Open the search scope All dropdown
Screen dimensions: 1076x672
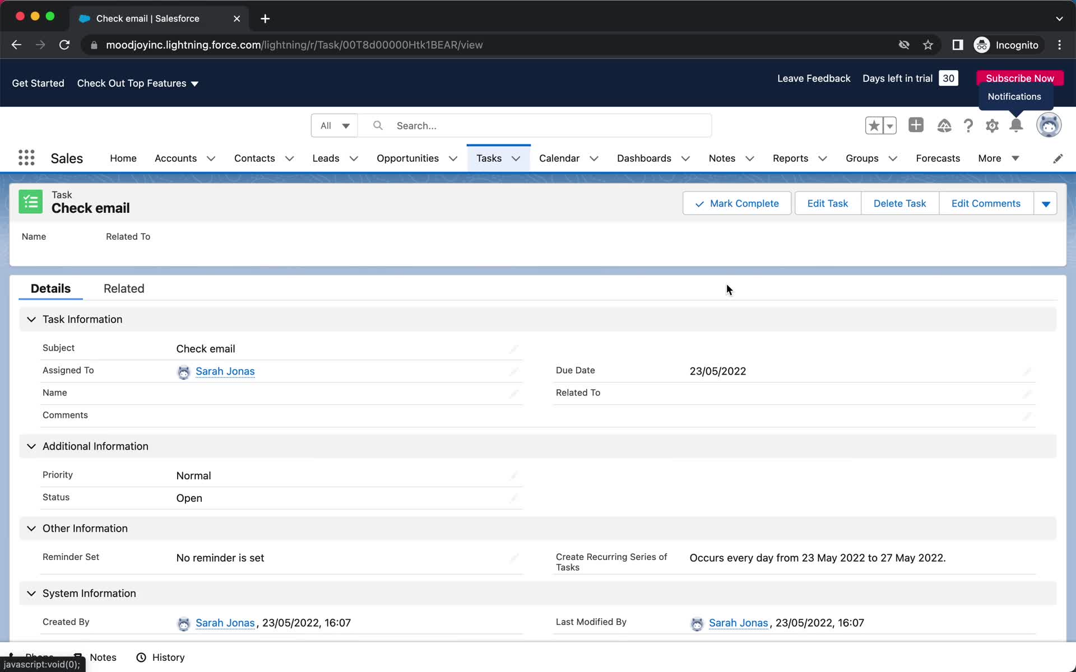click(x=335, y=125)
